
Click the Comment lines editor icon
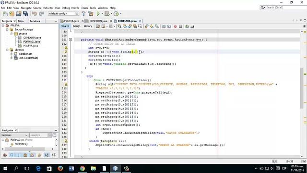pyautogui.click(x=187, y=26)
